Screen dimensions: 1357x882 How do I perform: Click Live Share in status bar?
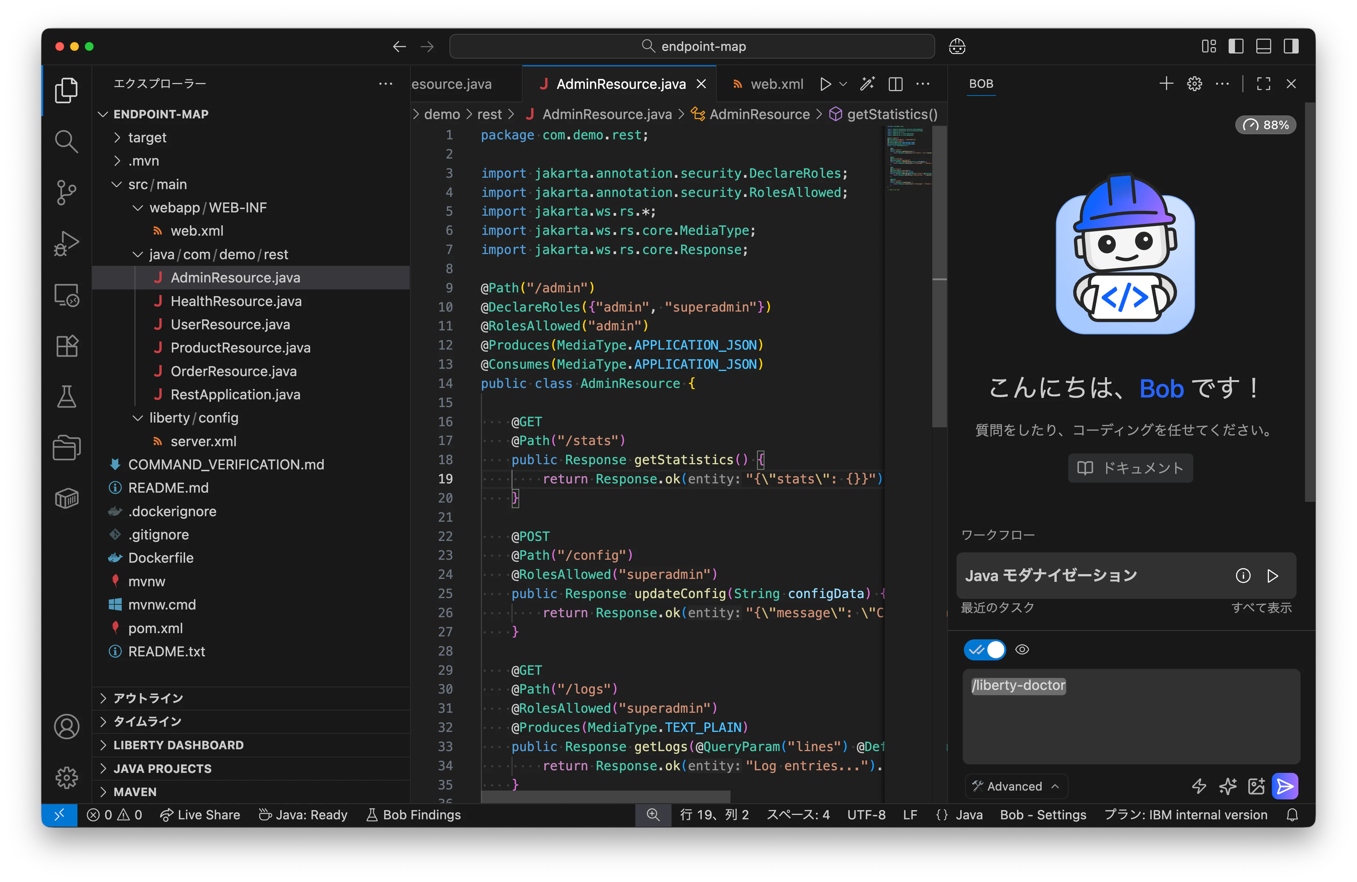199,815
